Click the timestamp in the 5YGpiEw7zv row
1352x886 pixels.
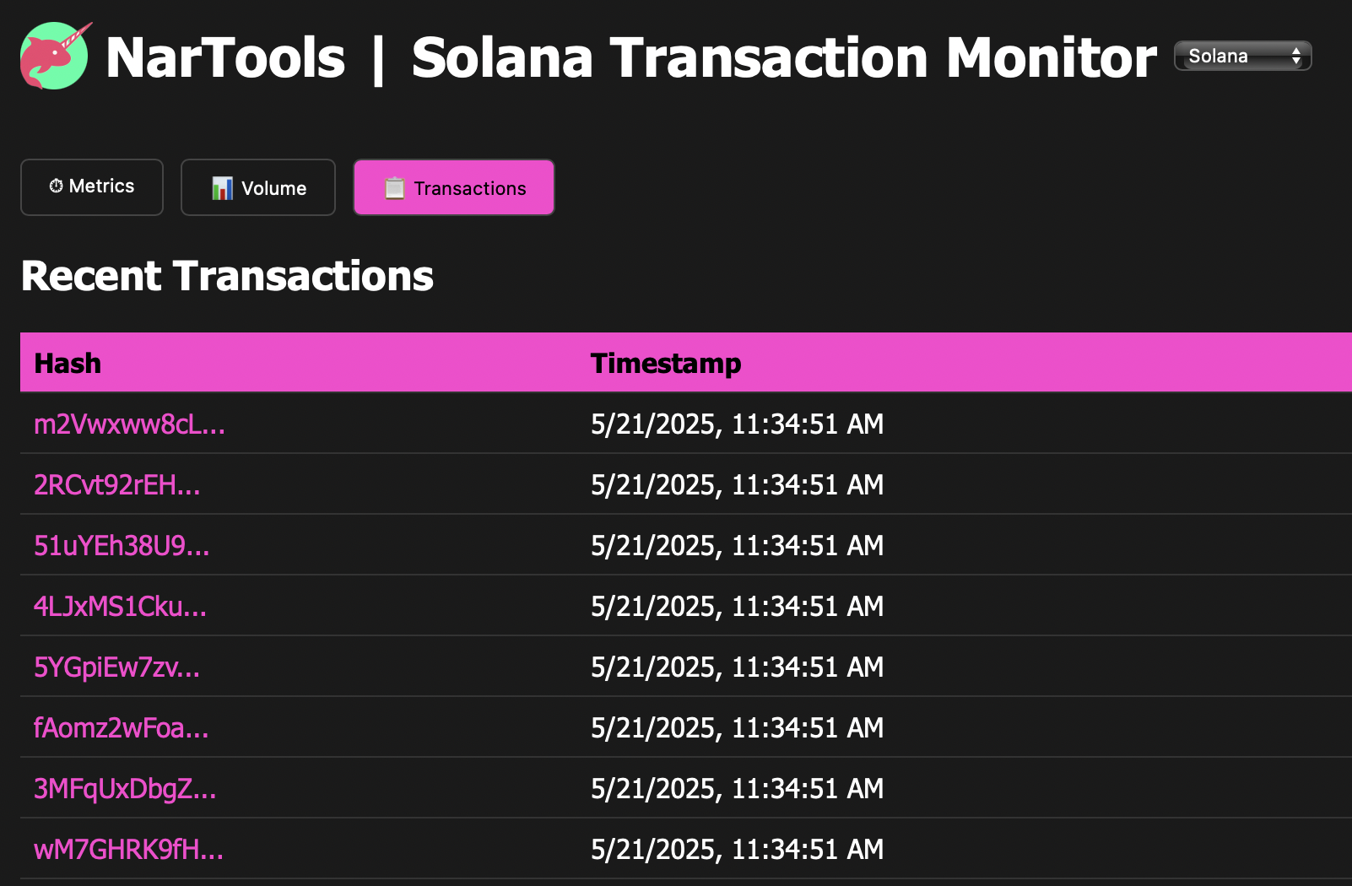tap(737, 667)
